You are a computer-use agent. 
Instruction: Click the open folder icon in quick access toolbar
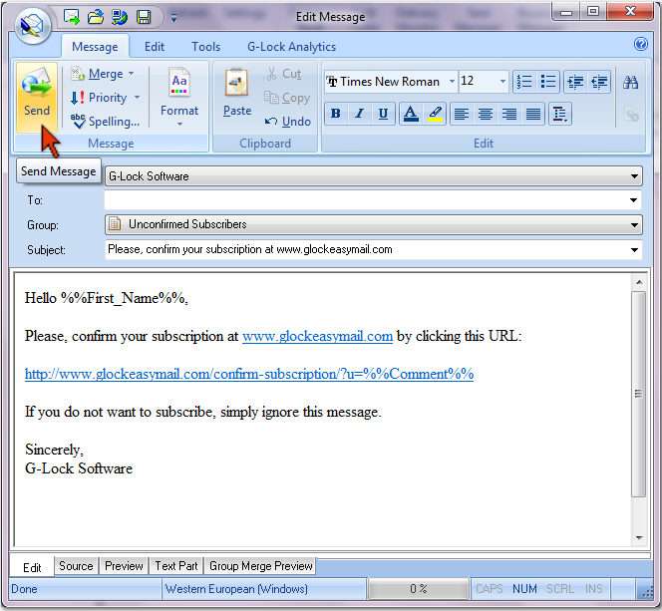(96, 17)
